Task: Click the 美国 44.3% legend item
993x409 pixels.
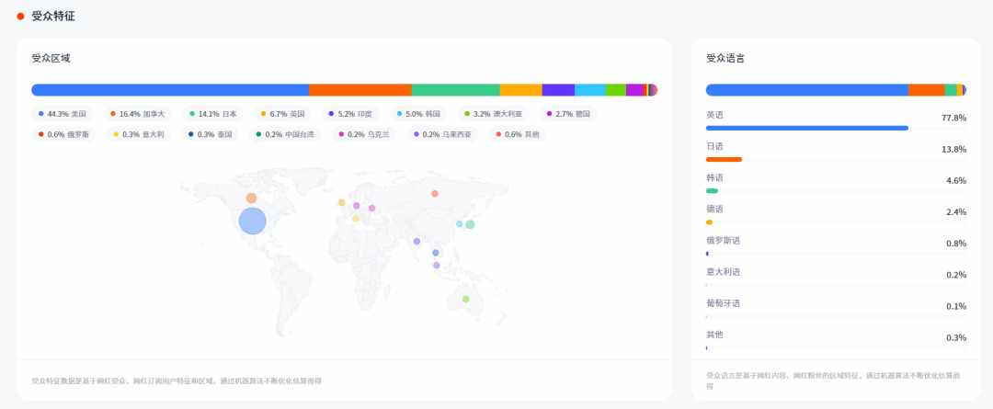Action: click(63, 114)
